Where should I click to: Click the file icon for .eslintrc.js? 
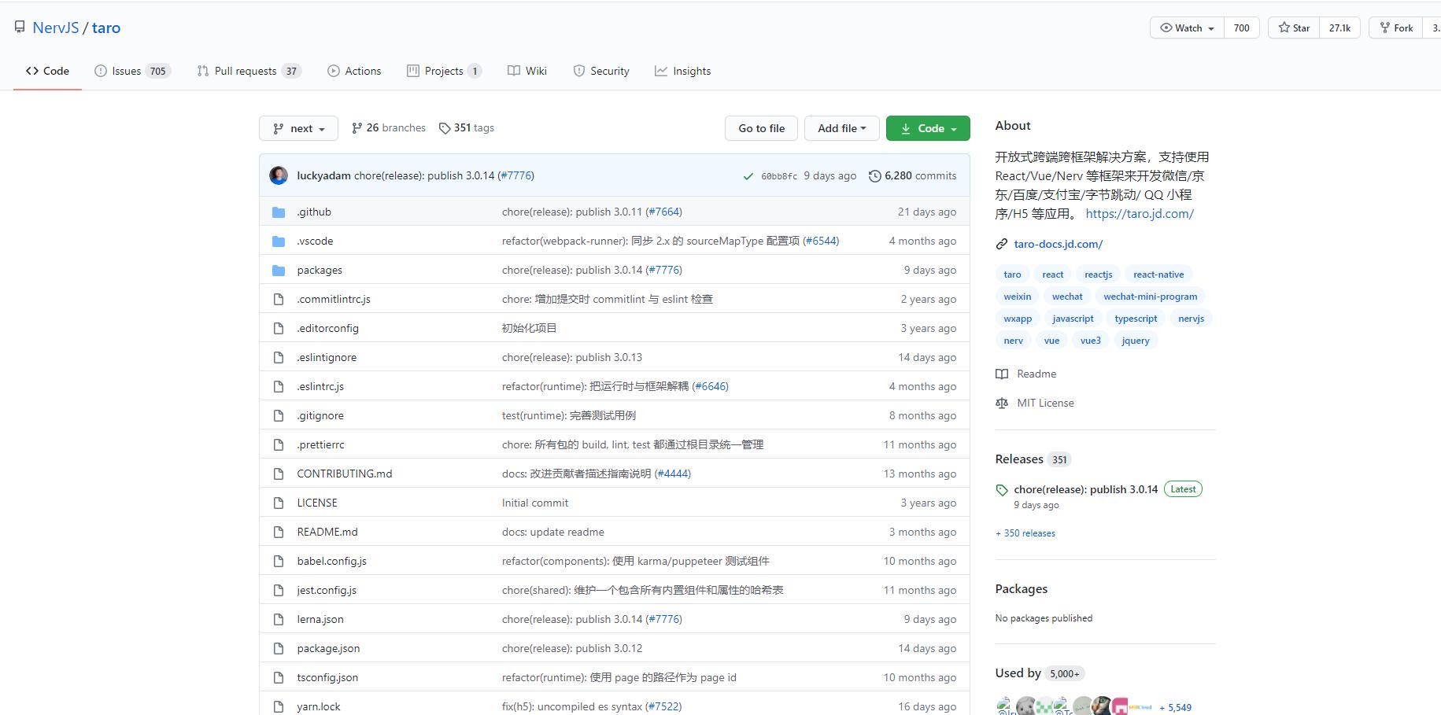(x=279, y=387)
